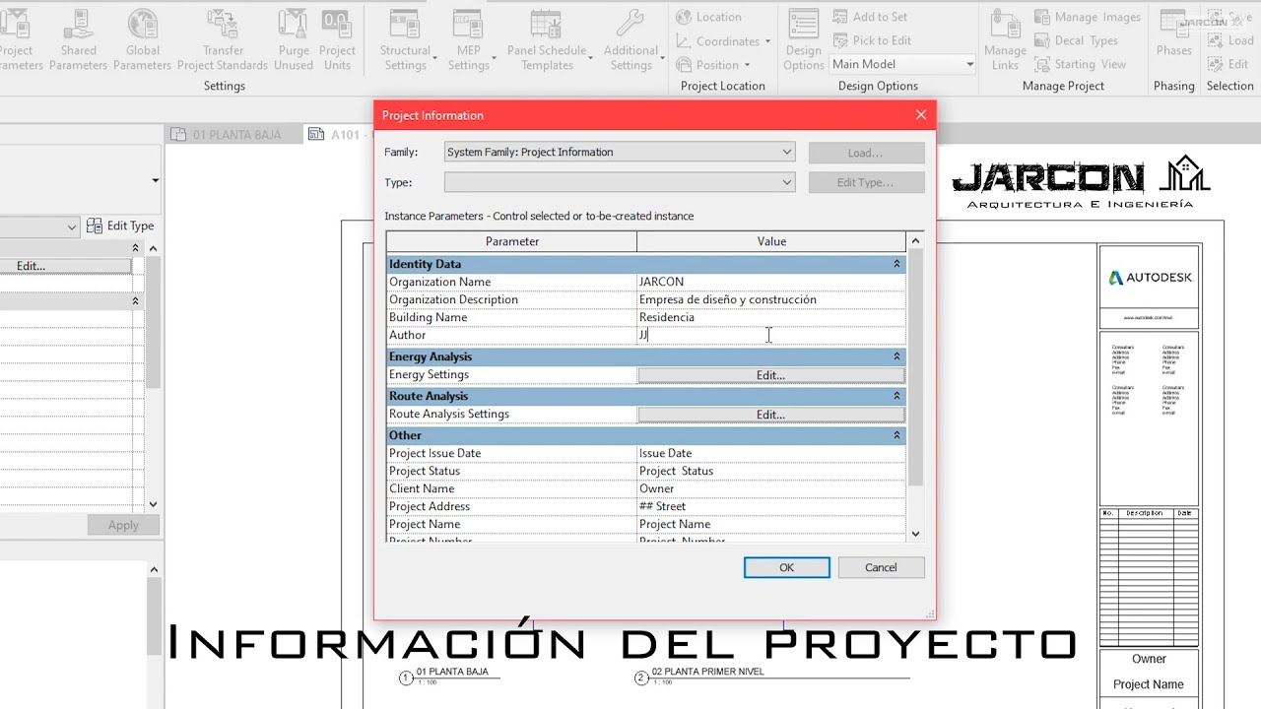Click the Author value field
The image size is (1261, 709).
coord(770,335)
